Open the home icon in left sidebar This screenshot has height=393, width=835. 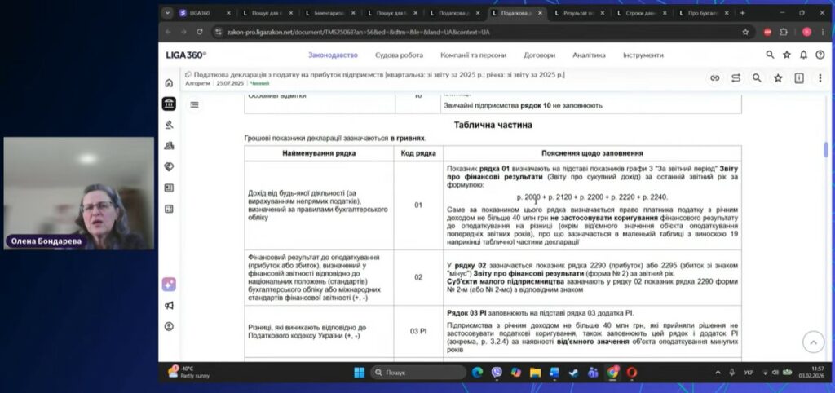169,82
